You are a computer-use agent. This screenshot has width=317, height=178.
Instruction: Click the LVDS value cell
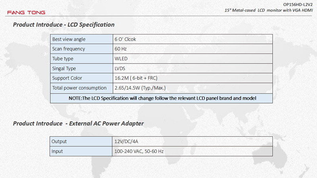tap(193, 68)
